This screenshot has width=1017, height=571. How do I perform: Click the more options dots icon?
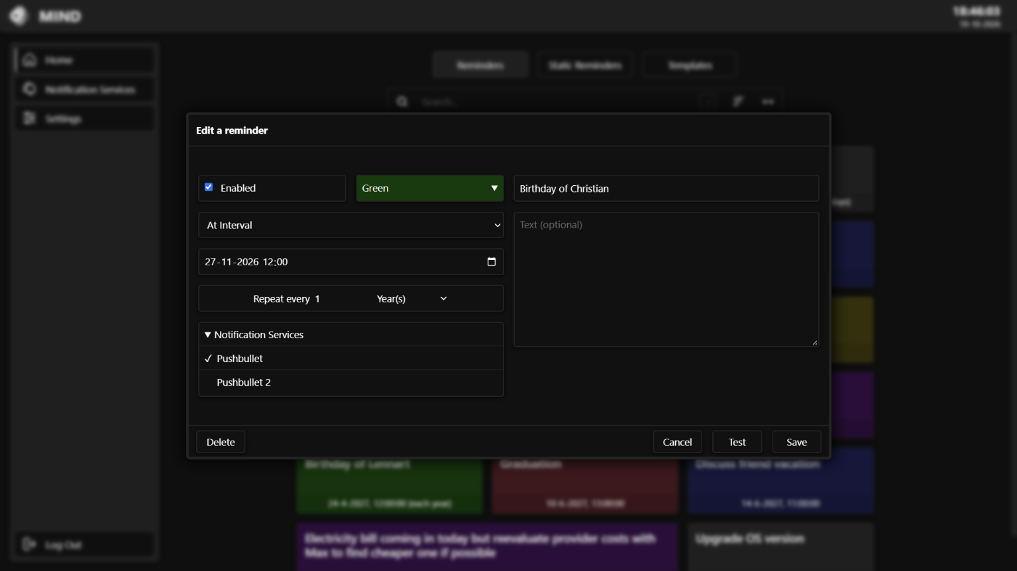768,102
